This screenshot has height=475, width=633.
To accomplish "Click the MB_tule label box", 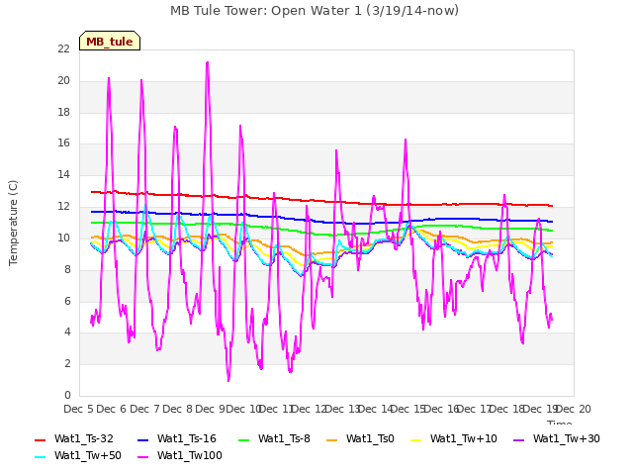I will (x=110, y=41).
